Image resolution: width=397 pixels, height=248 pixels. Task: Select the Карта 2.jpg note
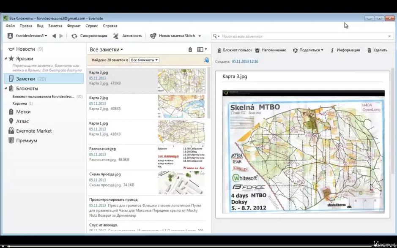click(147, 106)
